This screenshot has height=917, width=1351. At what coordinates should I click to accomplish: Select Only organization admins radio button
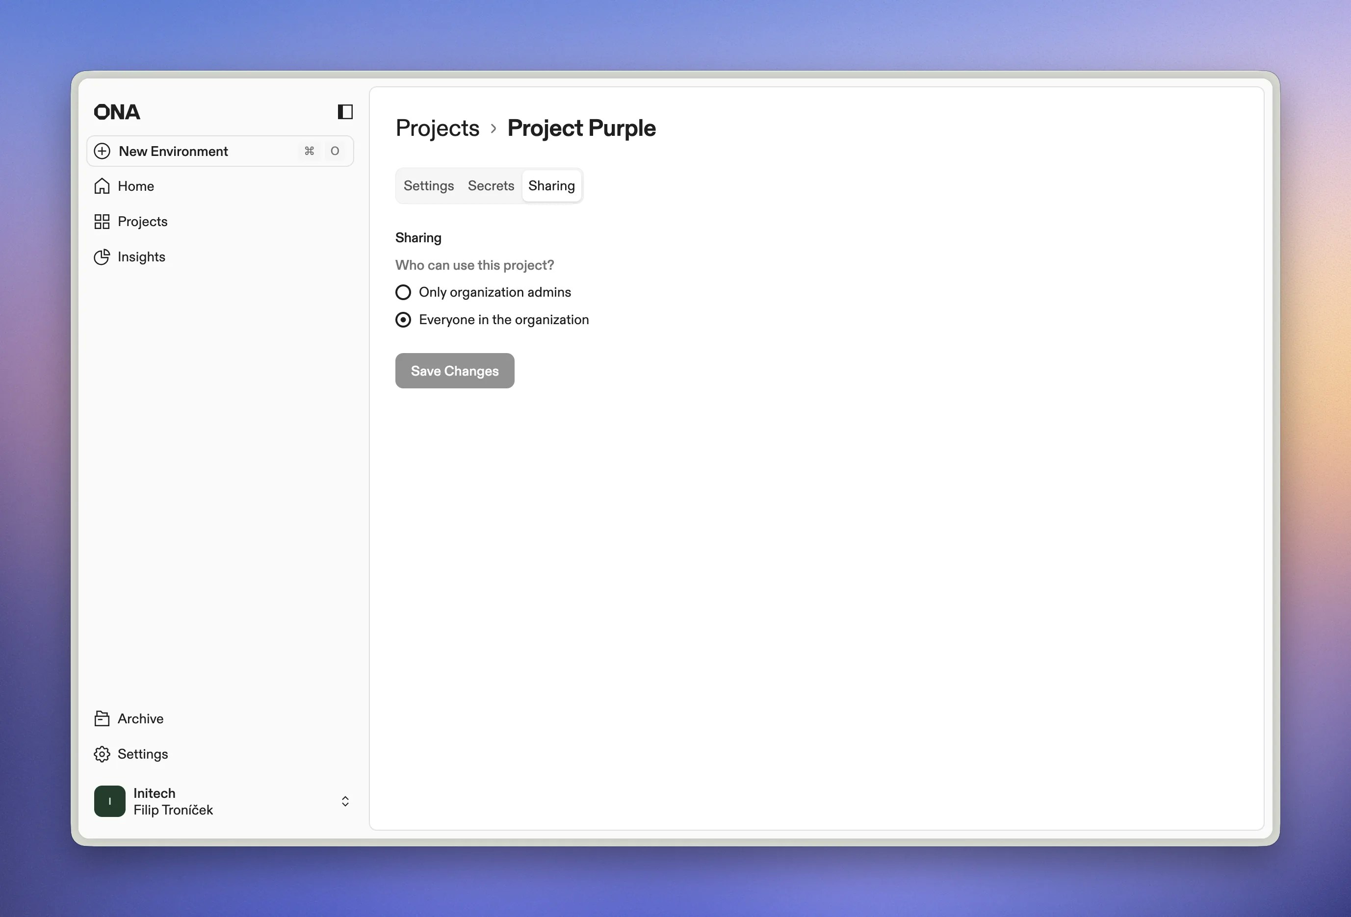[x=403, y=292]
